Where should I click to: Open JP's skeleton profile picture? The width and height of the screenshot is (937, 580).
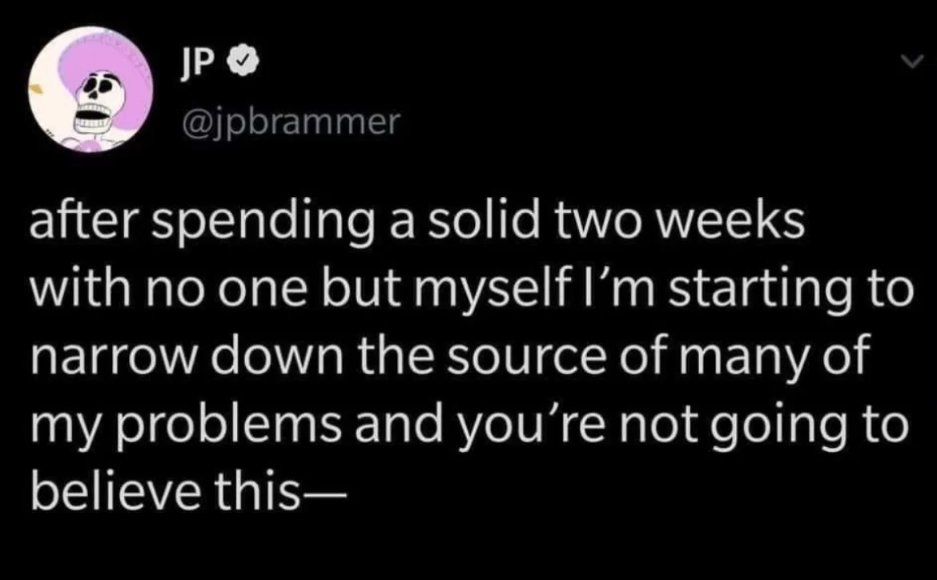(90, 90)
